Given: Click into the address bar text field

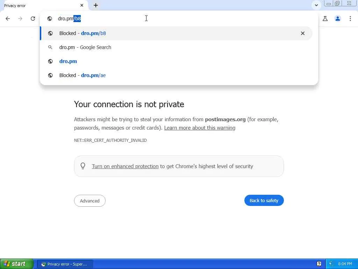Looking at the screenshot, I should pyautogui.click(x=175, y=19).
